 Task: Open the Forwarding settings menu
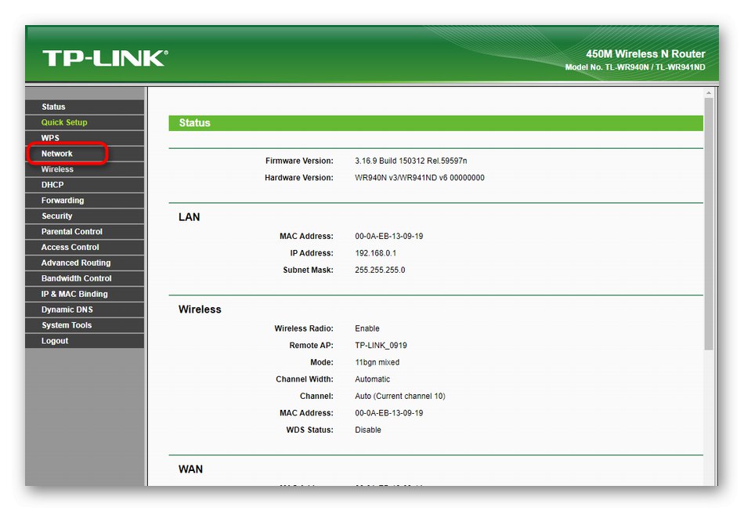[x=62, y=200]
